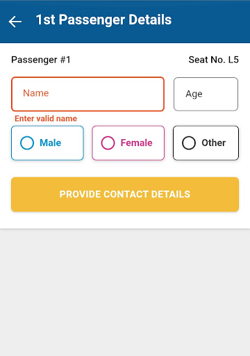The image size is (250, 356).
Task: Click the Passenger #1 label
Action: (x=41, y=60)
